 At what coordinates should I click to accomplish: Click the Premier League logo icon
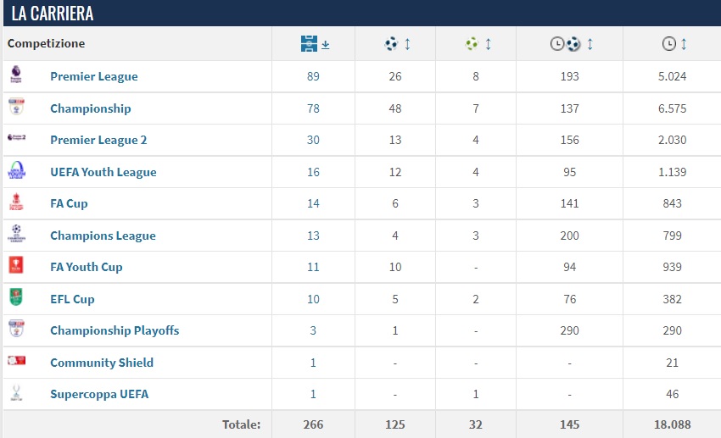(16, 76)
